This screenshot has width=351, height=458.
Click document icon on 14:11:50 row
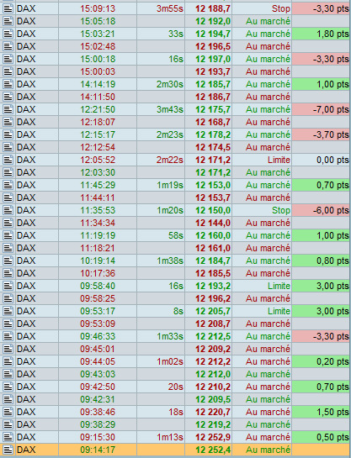(x=8, y=97)
